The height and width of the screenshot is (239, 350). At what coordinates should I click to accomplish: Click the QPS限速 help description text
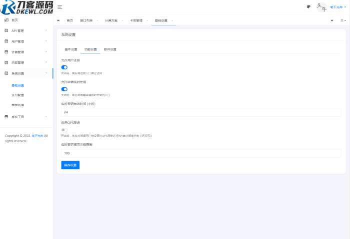(x=106, y=136)
